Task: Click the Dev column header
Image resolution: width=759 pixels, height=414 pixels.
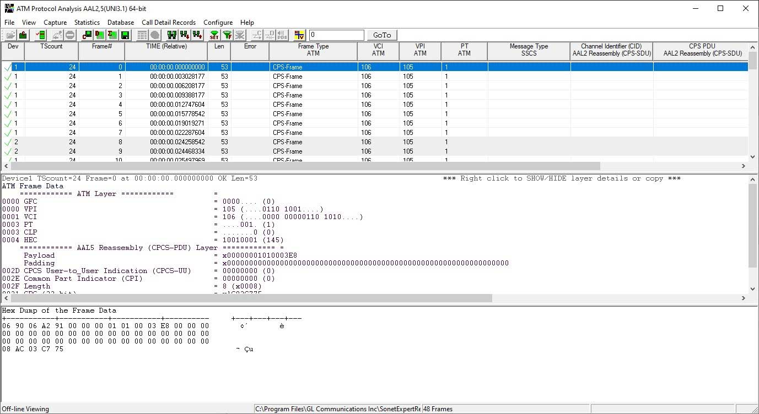Action: (12, 51)
